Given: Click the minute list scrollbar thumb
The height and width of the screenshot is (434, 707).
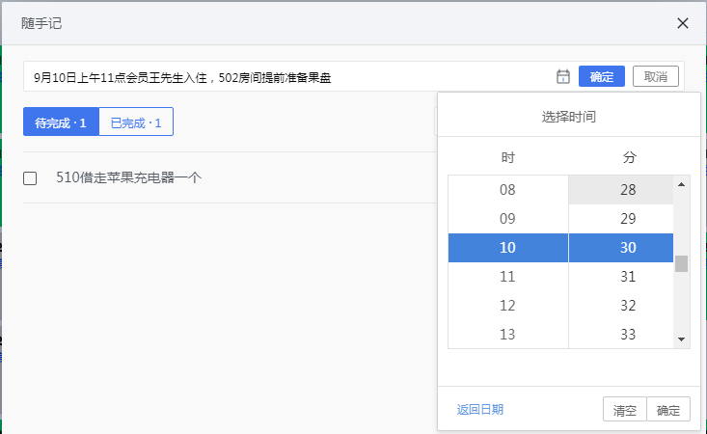Looking at the screenshot, I should [681, 263].
